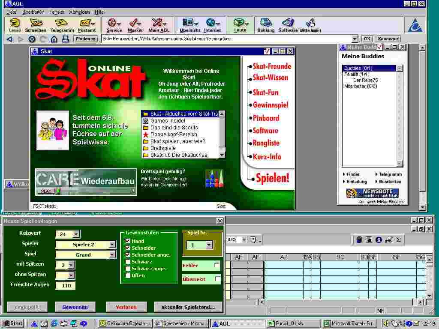Switch to Fuch1_01.xls taskbar button
Viewport: 439px width, 329px height.
click(x=293, y=323)
